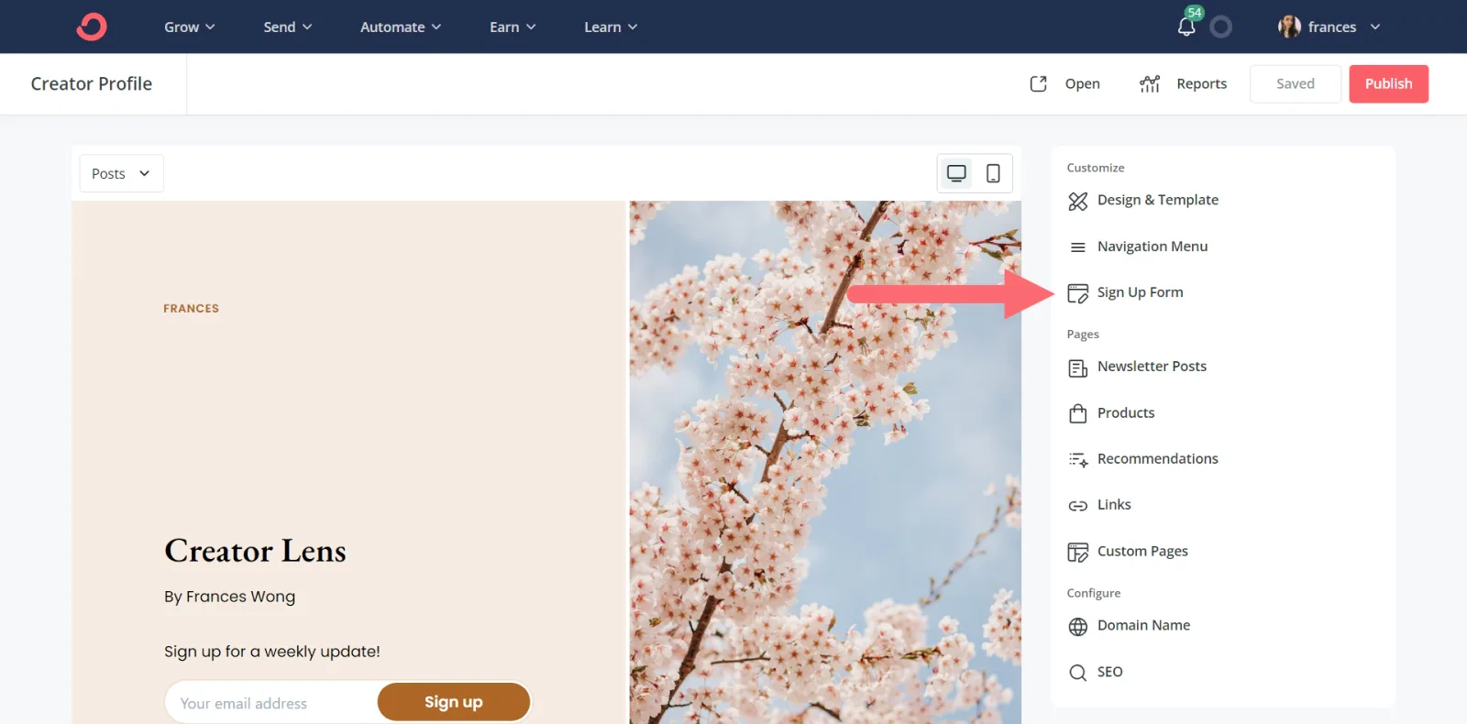Switch to desktop preview mode

(956, 173)
